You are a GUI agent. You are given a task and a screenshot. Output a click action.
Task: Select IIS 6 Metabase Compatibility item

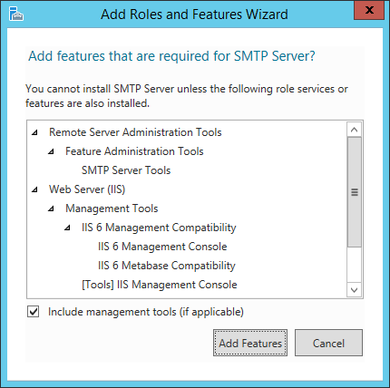[x=167, y=266]
